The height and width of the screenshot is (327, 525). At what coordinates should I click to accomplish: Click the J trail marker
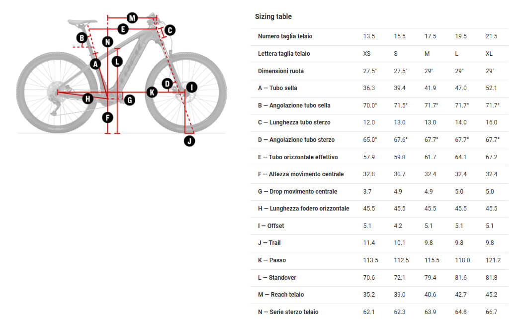click(189, 141)
